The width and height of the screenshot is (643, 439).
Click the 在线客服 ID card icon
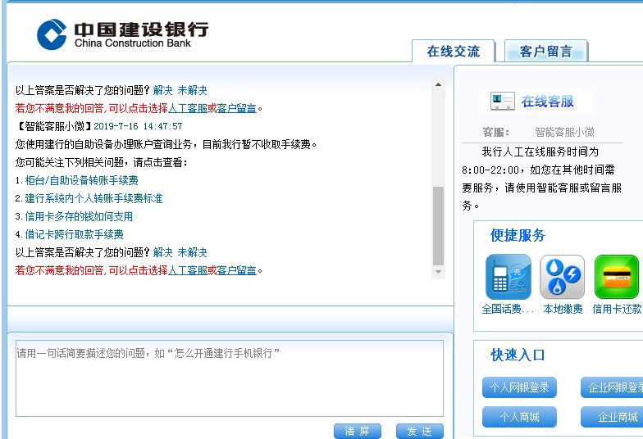(x=502, y=102)
